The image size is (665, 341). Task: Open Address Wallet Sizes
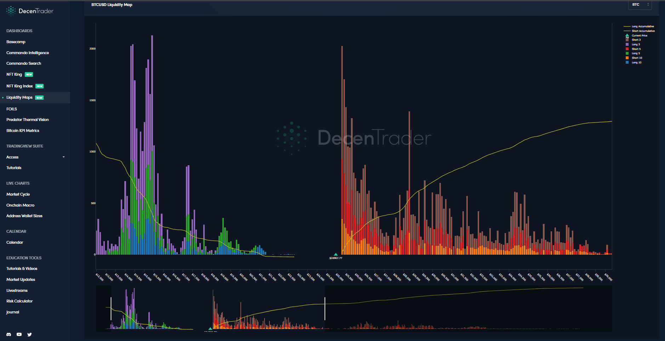coord(24,216)
